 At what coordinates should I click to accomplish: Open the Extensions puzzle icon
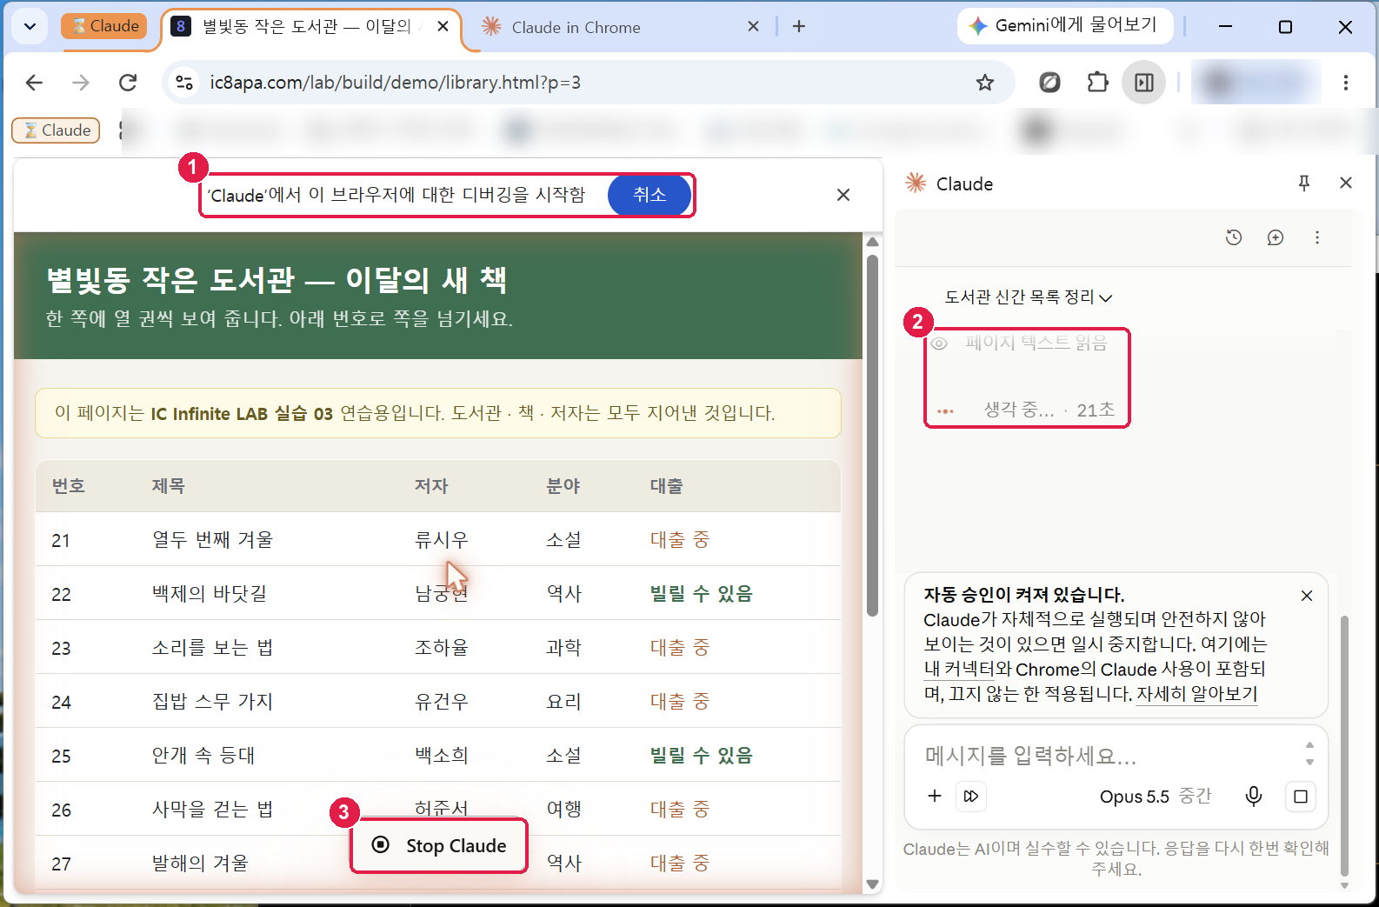pyautogui.click(x=1097, y=83)
